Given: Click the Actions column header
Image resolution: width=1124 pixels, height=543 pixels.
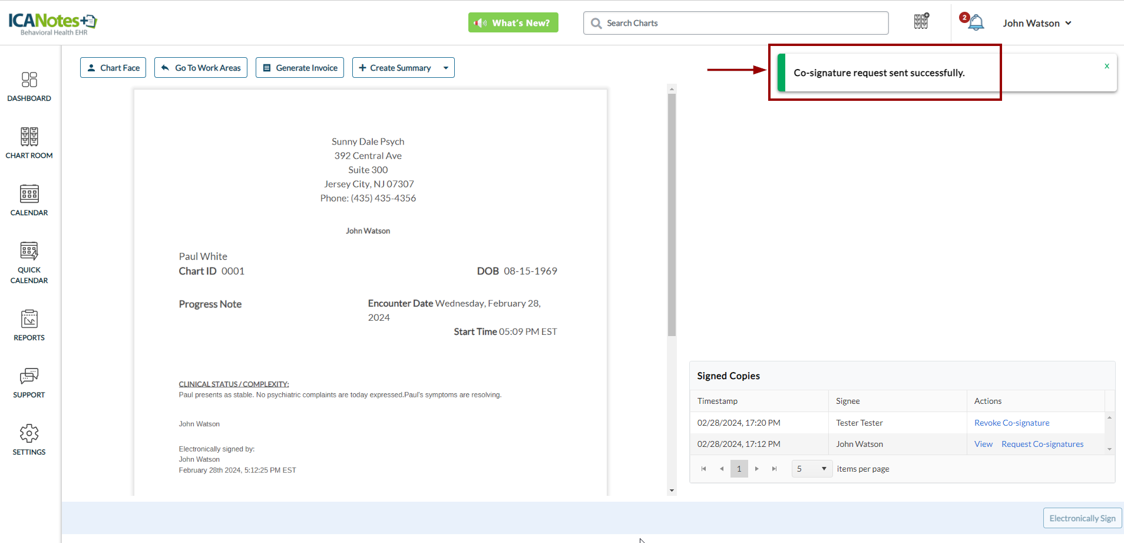Looking at the screenshot, I should click(x=1036, y=401).
